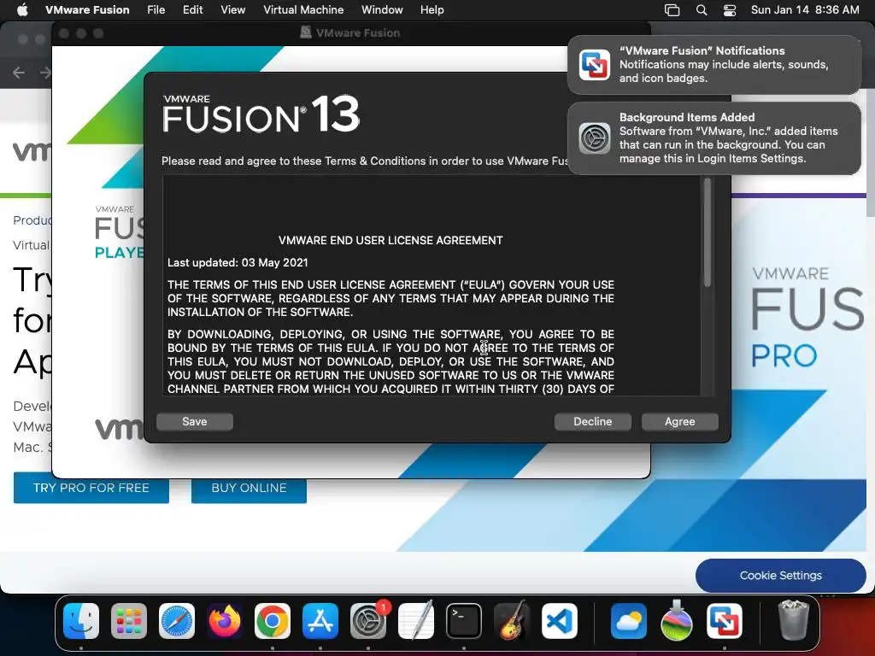Open Spotlight search in menu bar

[702, 10]
